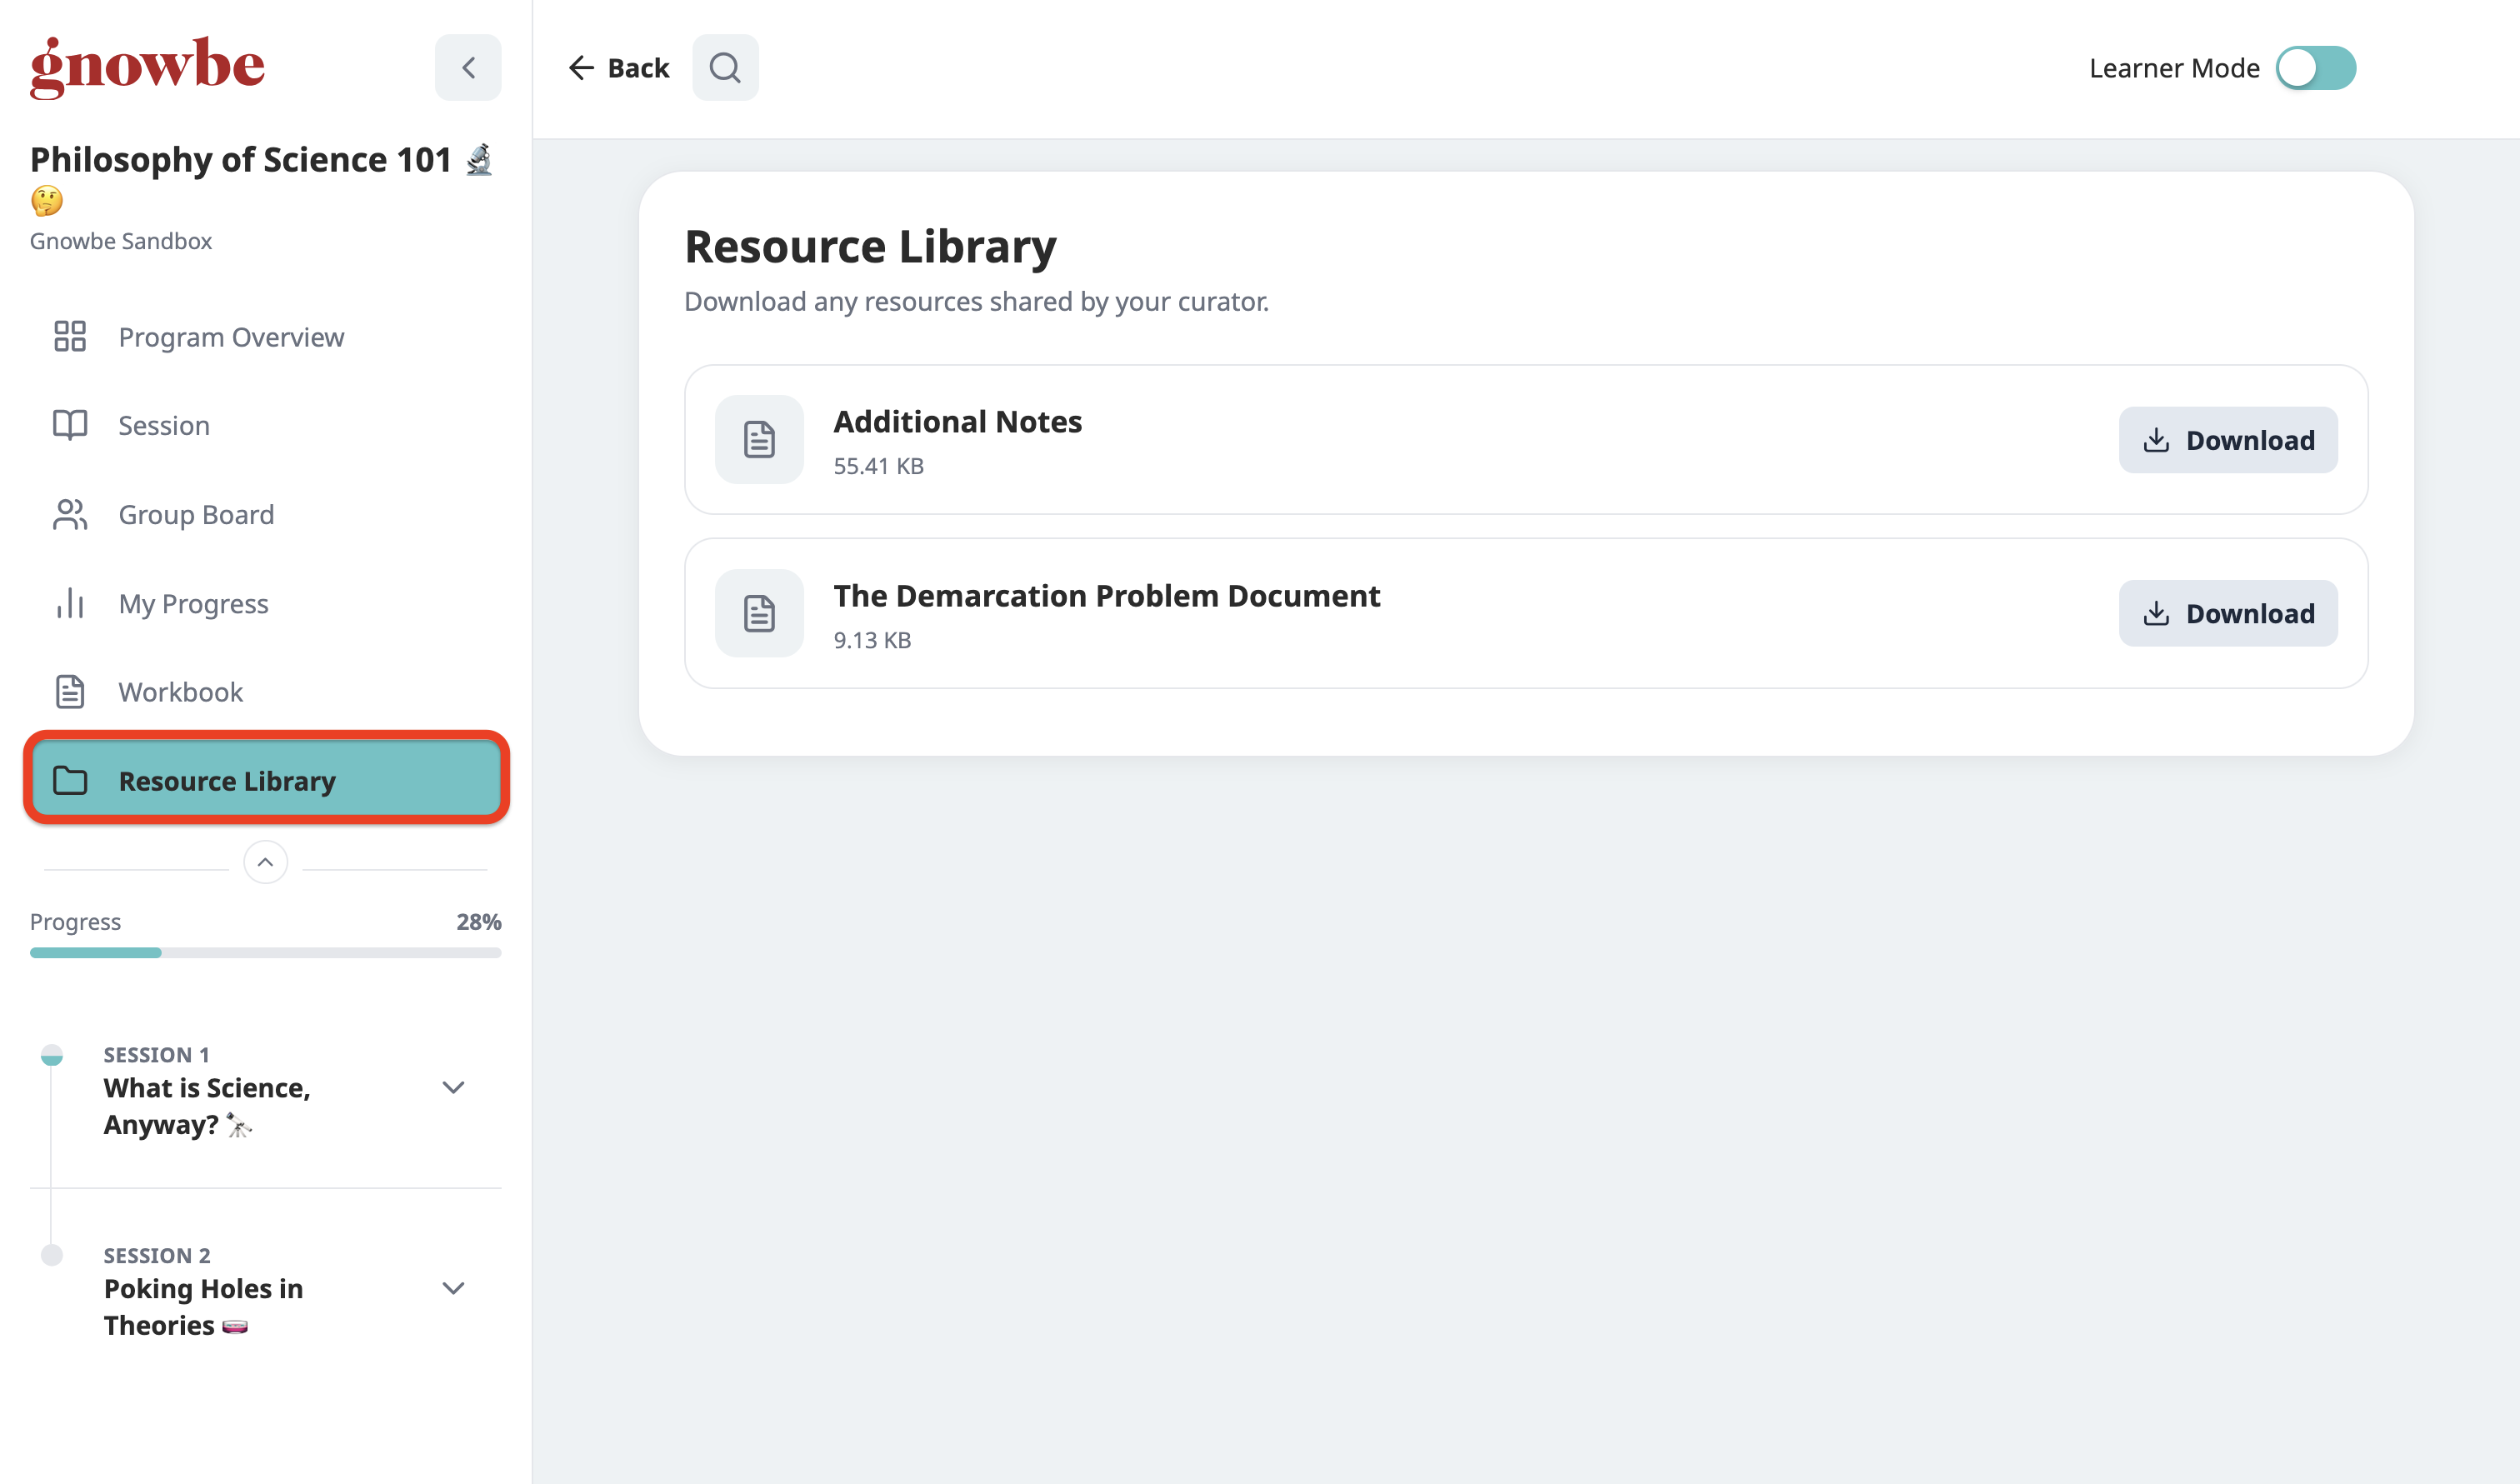Click the course progress bar
Viewport: 2520px width, 1484px height.
pyautogui.click(x=265, y=953)
